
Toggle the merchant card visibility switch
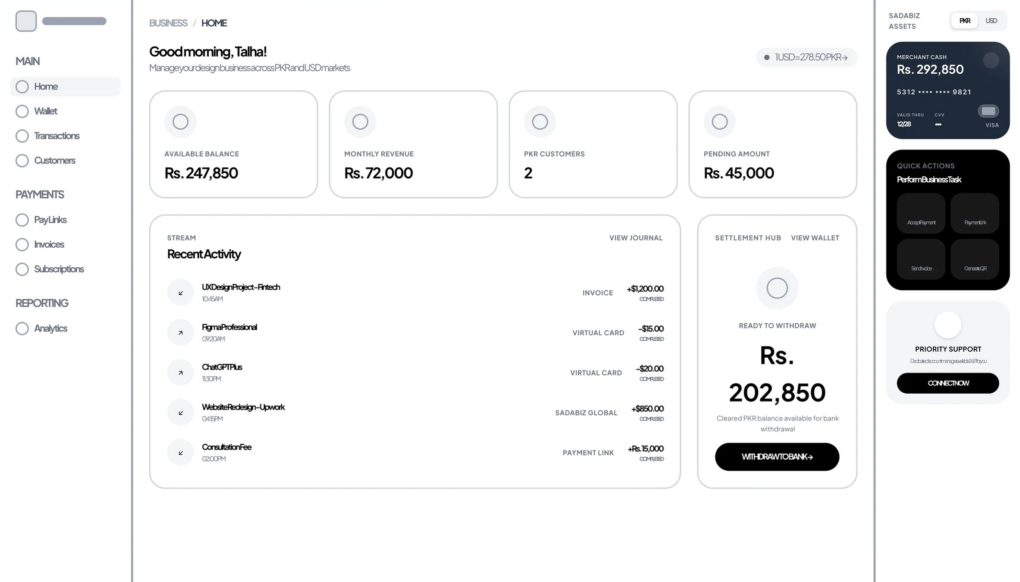[988, 111]
